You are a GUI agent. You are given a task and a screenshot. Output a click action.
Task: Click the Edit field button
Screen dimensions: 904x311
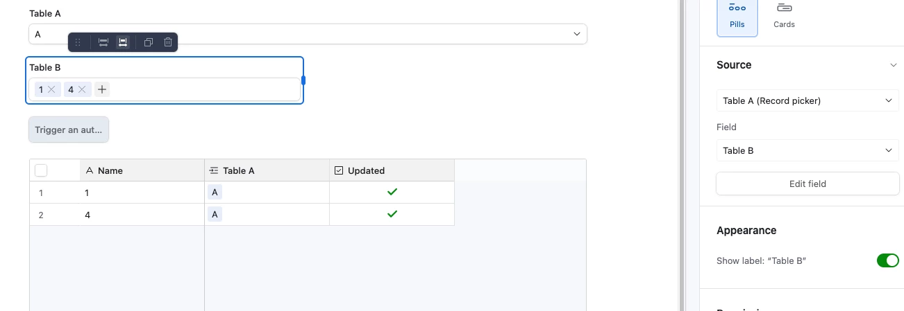807,184
